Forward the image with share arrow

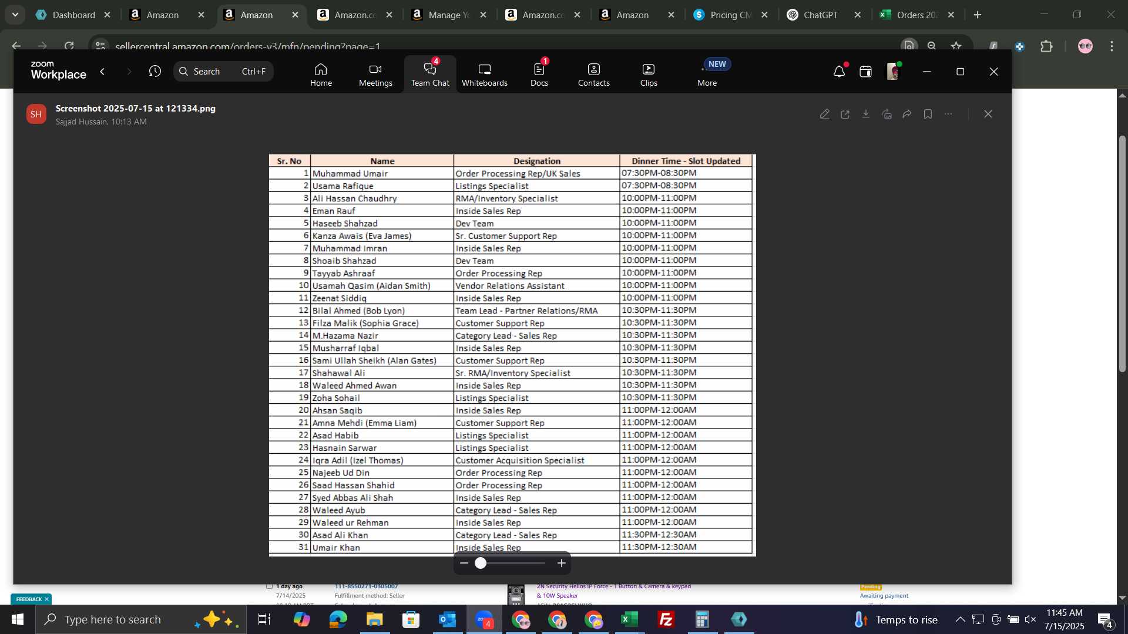pyautogui.click(x=907, y=114)
